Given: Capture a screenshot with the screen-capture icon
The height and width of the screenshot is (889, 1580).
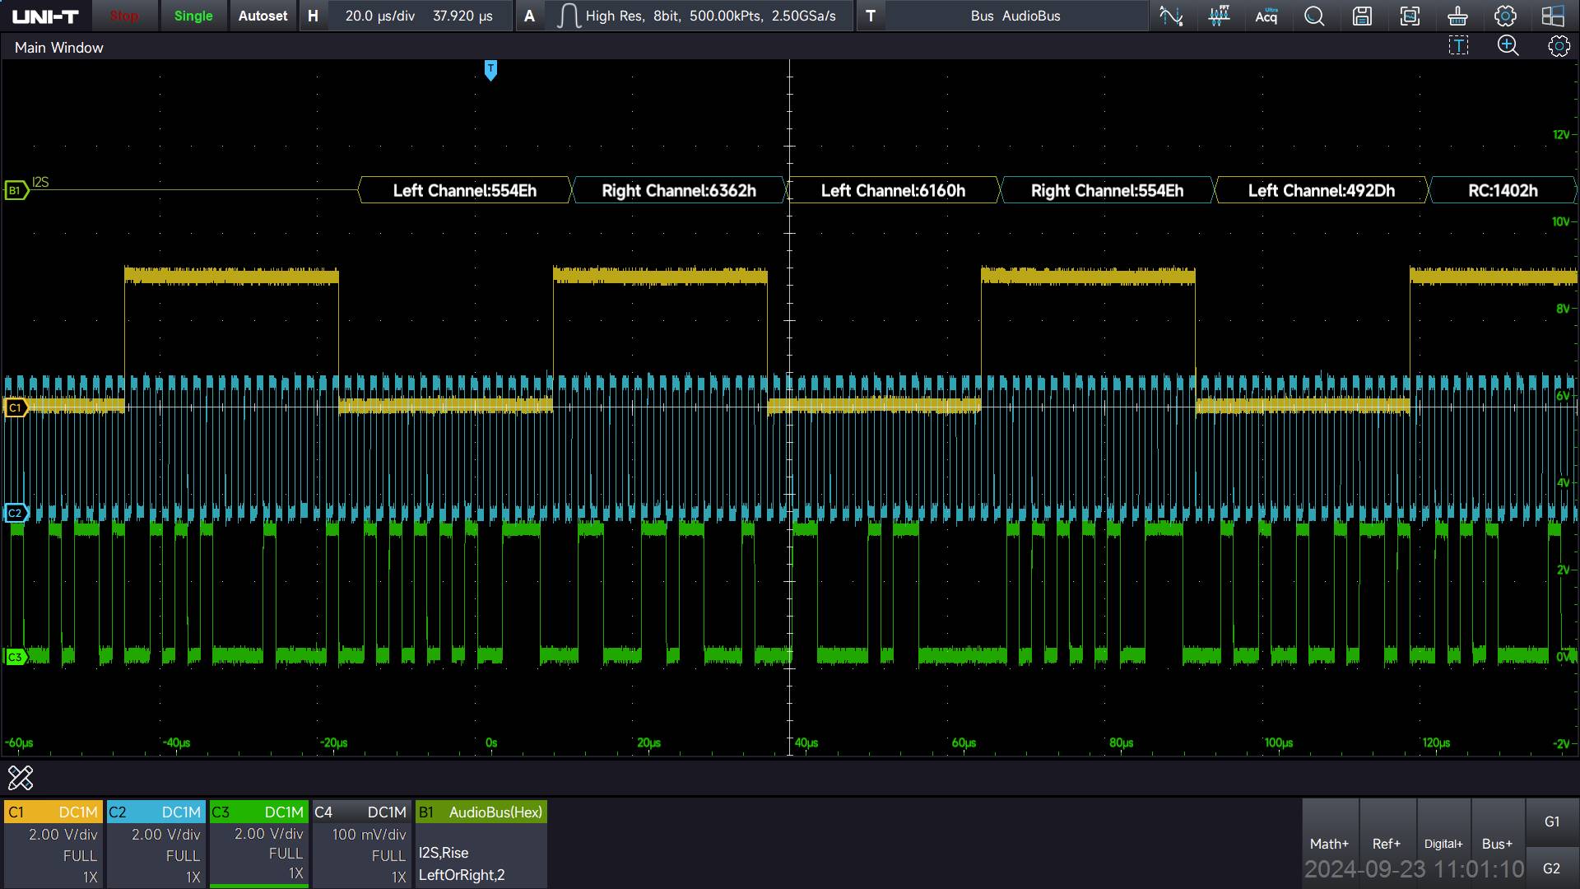Looking at the screenshot, I should tap(1410, 16).
